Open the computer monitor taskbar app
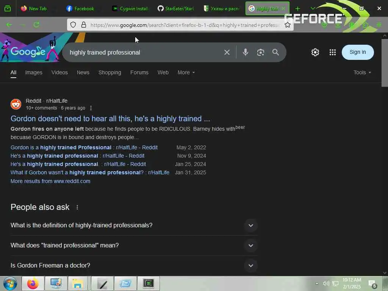The height and width of the screenshot is (291, 388). (56, 283)
